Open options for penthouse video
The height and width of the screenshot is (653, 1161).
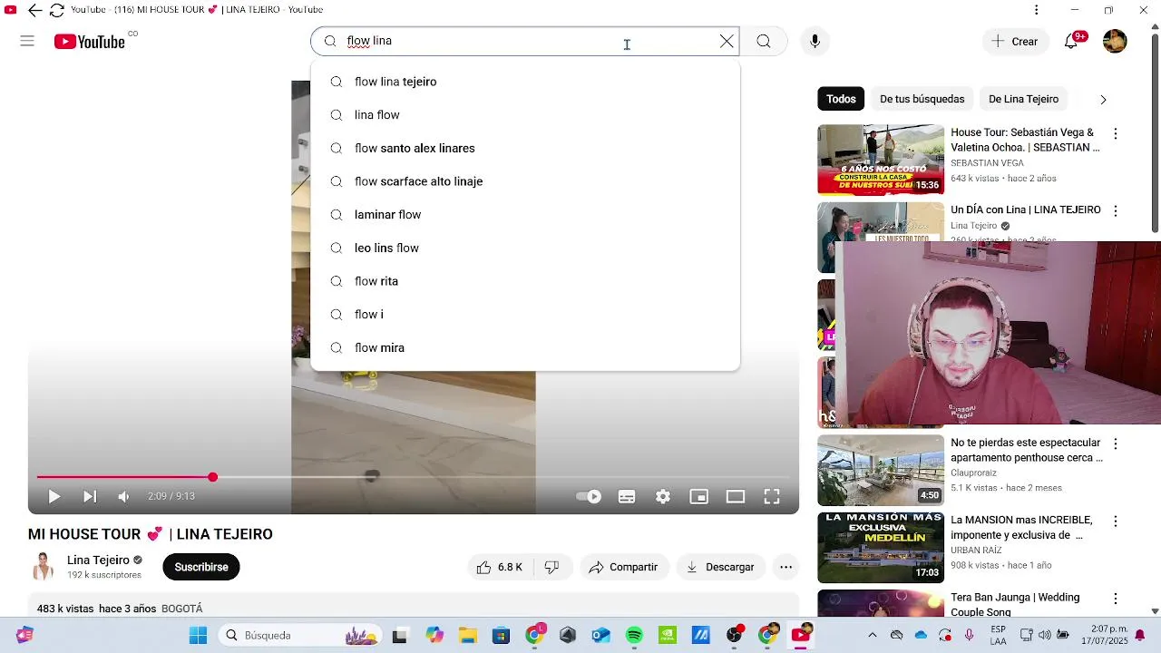click(x=1116, y=443)
